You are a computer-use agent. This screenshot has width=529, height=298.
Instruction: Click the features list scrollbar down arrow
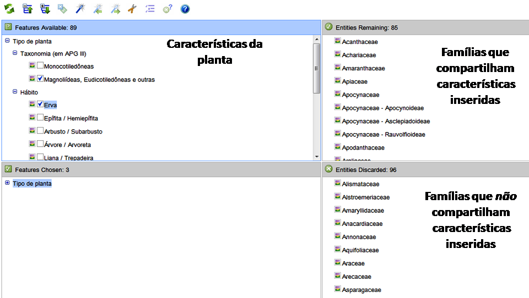point(316,157)
